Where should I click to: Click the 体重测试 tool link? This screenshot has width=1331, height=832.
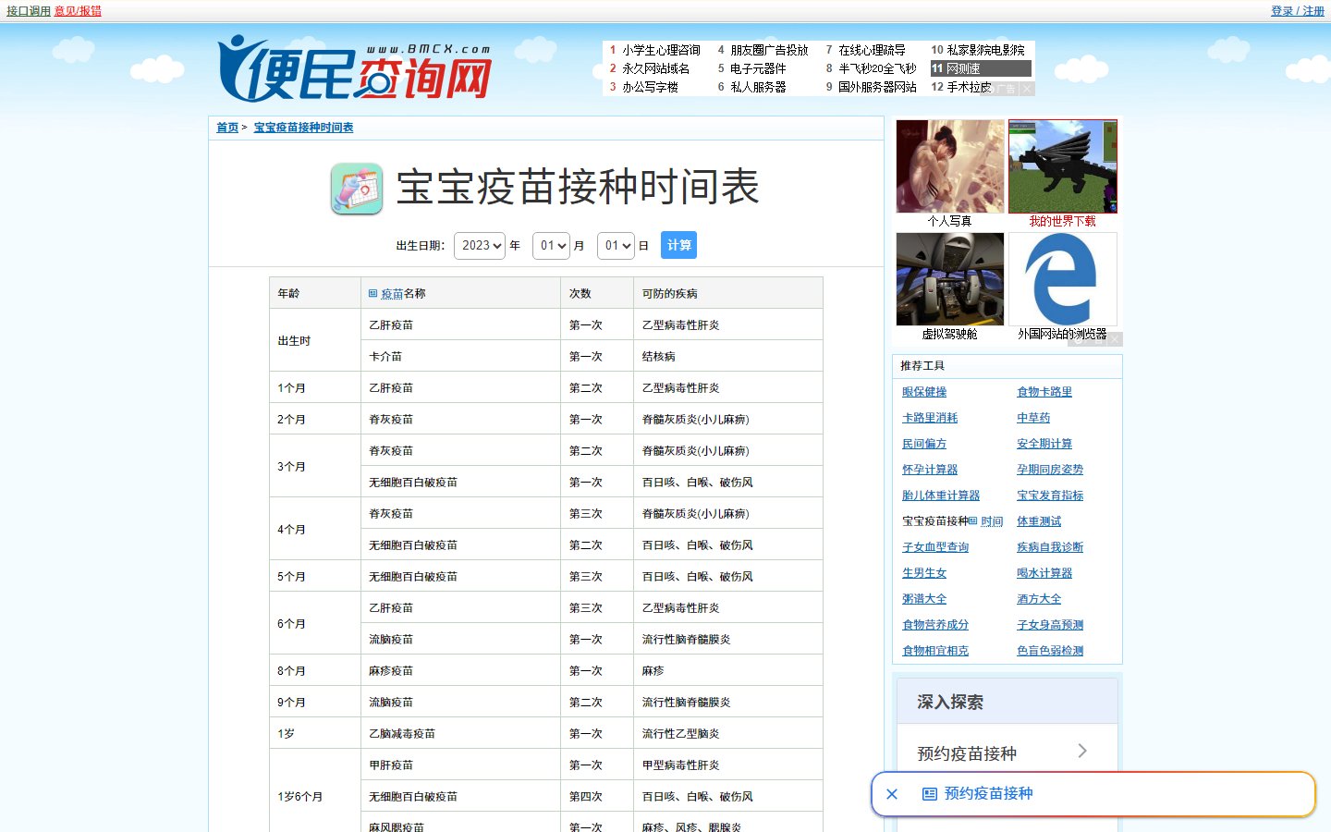click(1039, 521)
